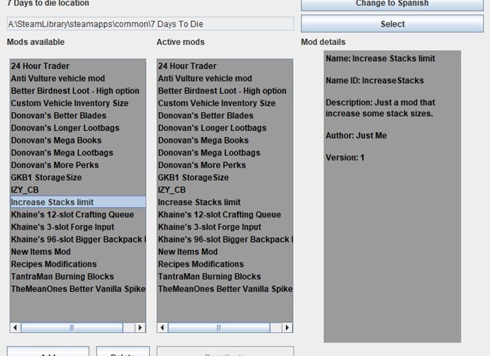Select Anti Vulture vehicle mod in Mods available
Viewport: 490px width, 356px height.
pos(78,78)
